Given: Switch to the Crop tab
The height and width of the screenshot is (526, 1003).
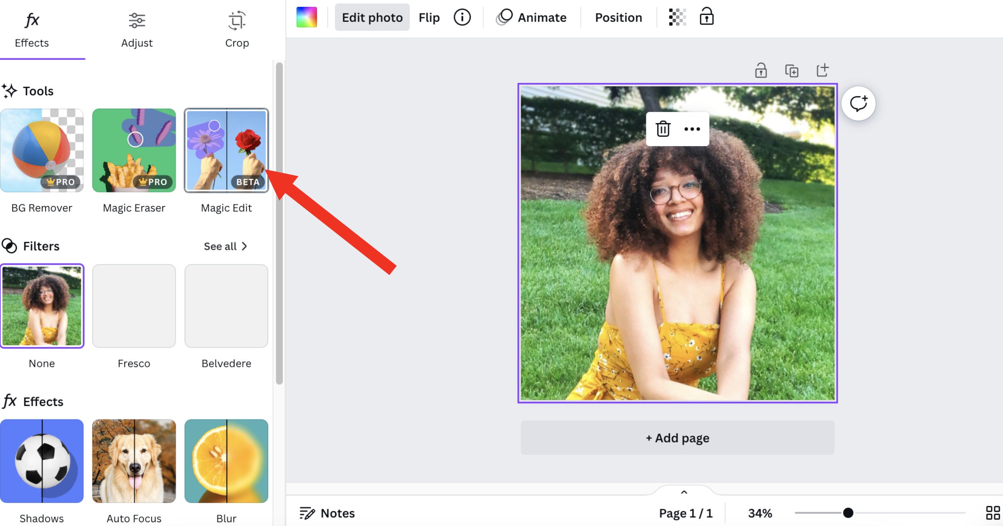Looking at the screenshot, I should click(x=237, y=30).
